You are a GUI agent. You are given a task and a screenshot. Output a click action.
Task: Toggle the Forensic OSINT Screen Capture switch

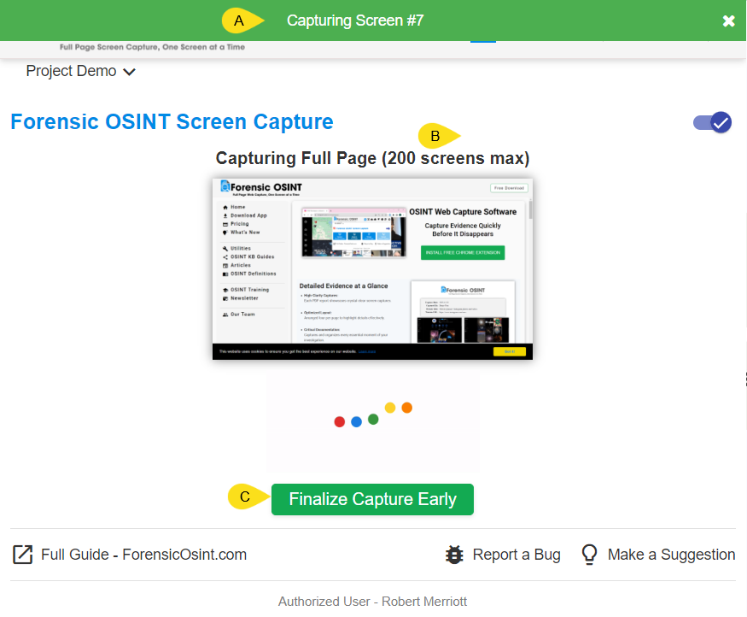(x=712, y=122)
